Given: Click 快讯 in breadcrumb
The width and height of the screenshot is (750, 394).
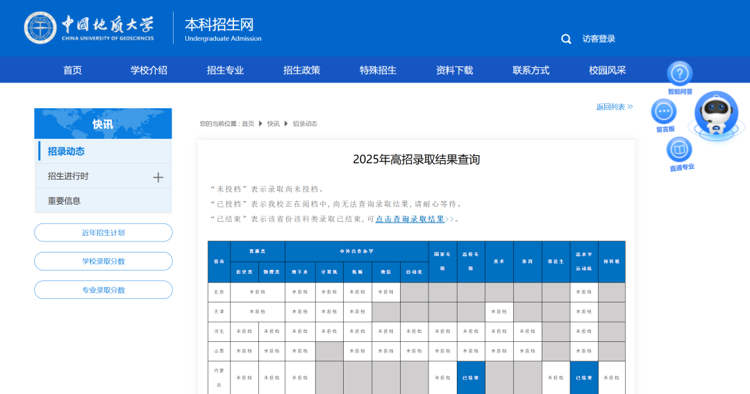Looking at the screenshot, I should tap(273, 123).
